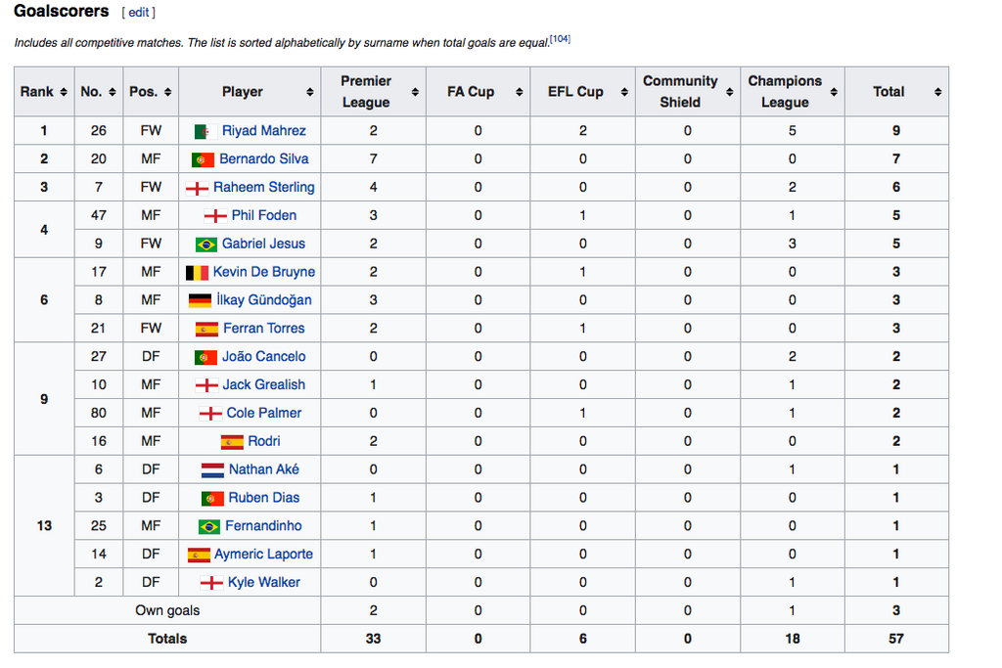Click the Rank 13 merged cell

[44, 525]
